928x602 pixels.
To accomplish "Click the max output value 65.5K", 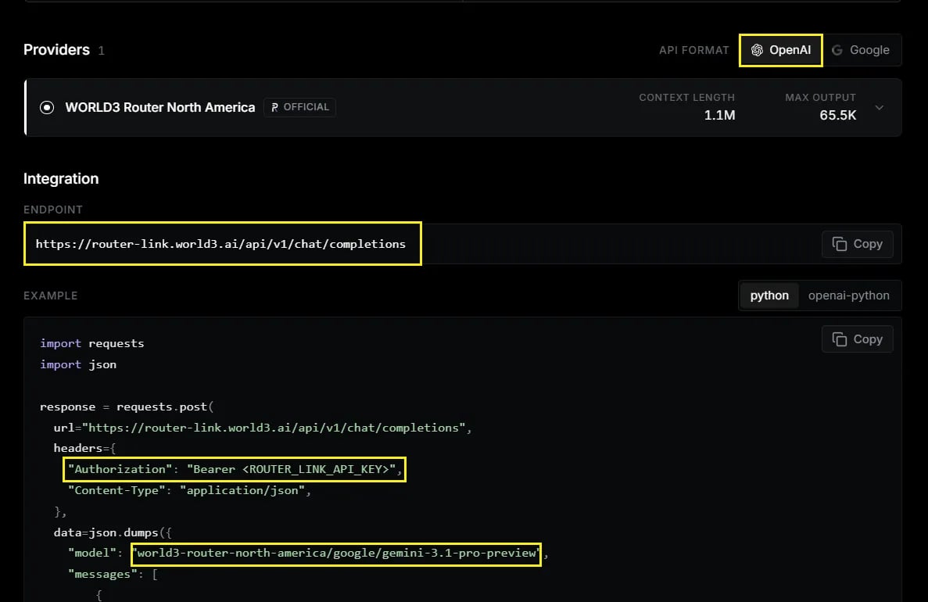I will point(838,116).
